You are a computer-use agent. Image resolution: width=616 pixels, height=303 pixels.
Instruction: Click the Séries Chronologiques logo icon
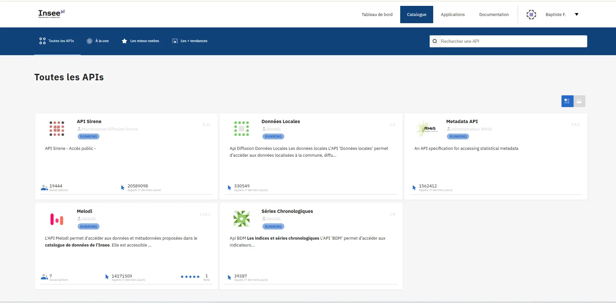coord(242,219)
